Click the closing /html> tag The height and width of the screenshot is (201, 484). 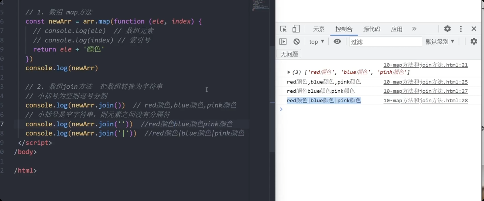point(25,171)
